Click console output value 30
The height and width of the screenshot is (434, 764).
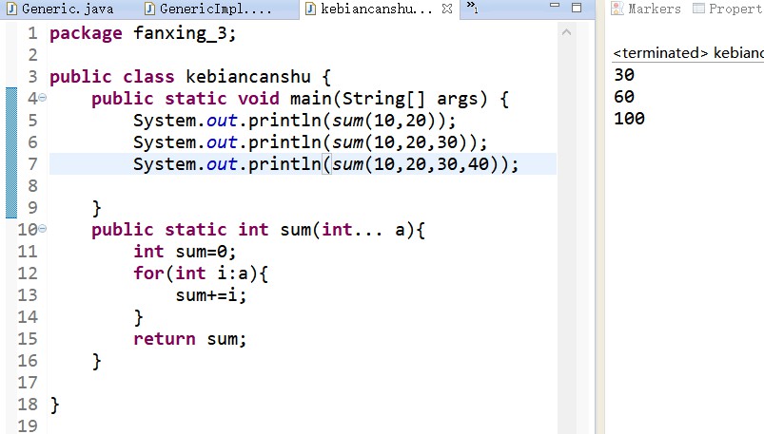(624, 75)
